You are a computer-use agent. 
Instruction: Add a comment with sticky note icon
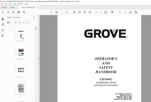point(120,12)
